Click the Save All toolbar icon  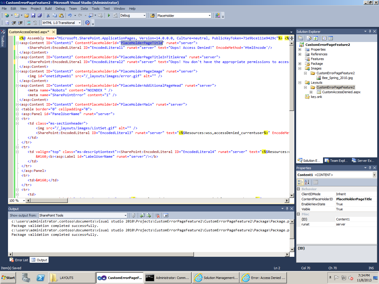click(x=40, y=15)
